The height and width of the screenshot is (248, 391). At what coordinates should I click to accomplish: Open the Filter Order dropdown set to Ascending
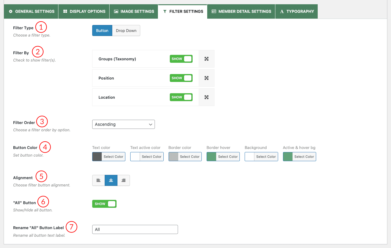click(124, 124)
